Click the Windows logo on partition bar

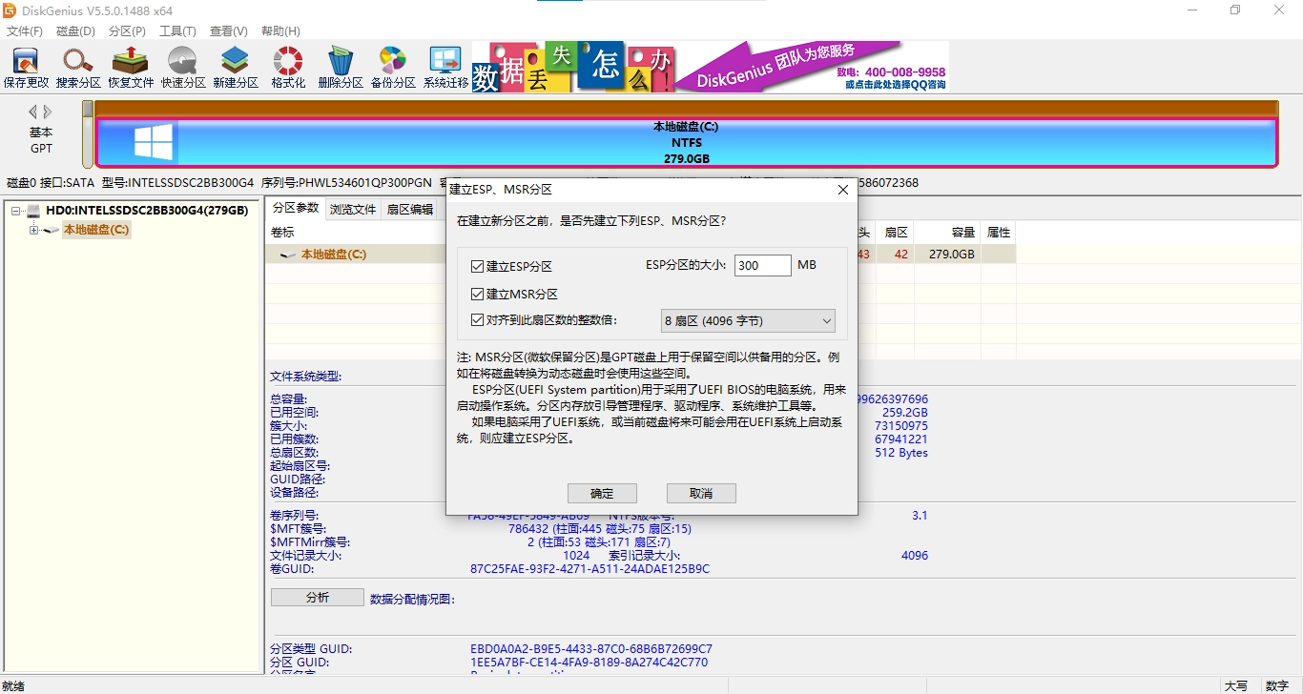pyautogui.click(x=154, y=141)
